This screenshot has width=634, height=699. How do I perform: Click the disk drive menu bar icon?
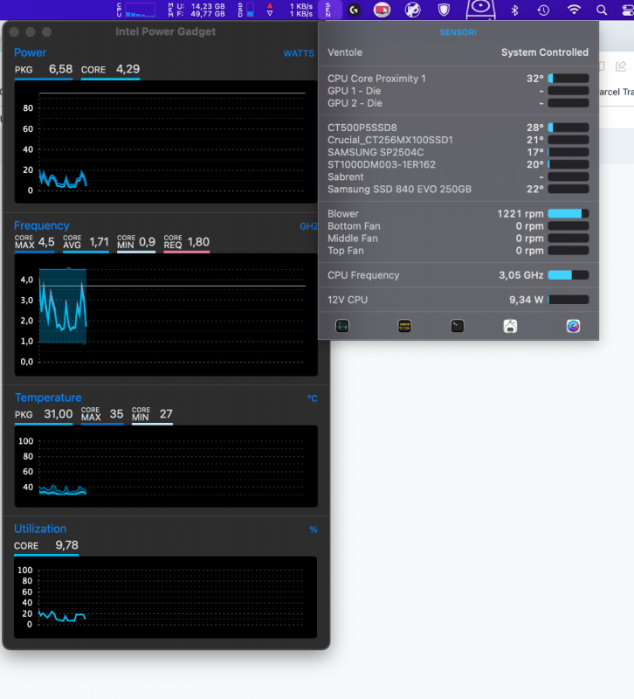[480, 10]
